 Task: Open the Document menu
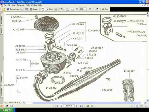pos(20,5)
